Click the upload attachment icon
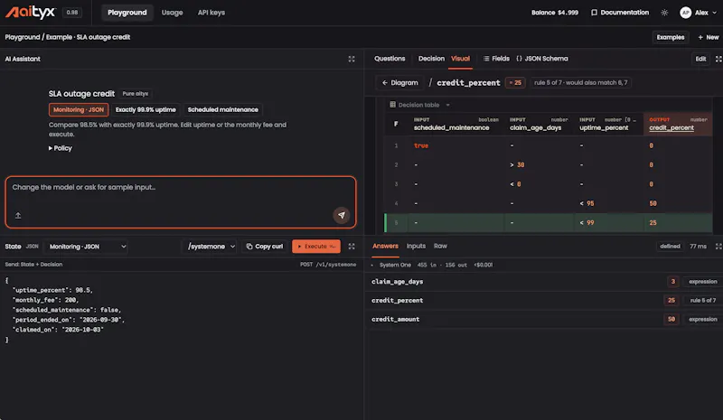The height and width of the screenshot is (420, 723). point(18,215)
